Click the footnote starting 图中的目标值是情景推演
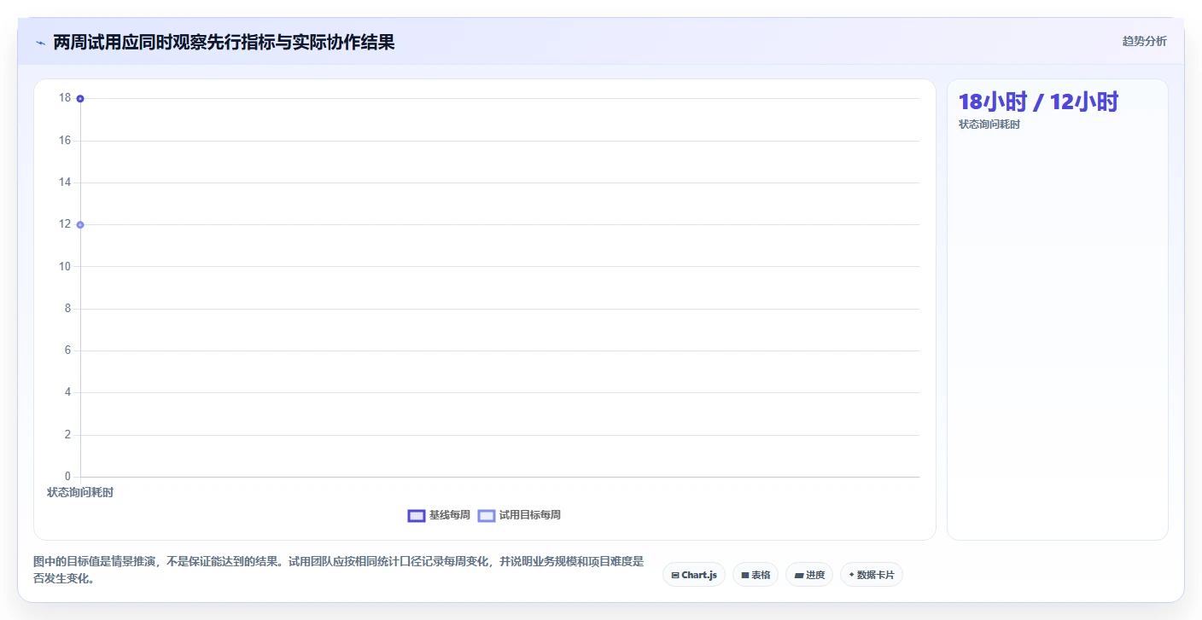 point(339,570)
